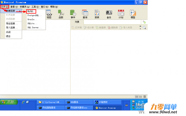Click the 导入向导 (Import Wizard) button
This screenshot has width=186, height=116.
point(126,28)
